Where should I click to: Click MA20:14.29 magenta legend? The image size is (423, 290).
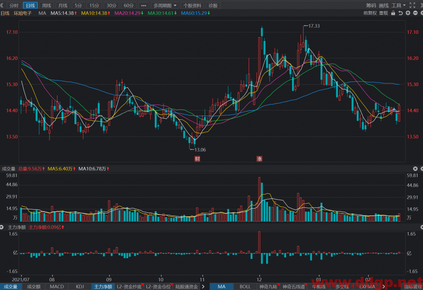[x=129, y=13]
